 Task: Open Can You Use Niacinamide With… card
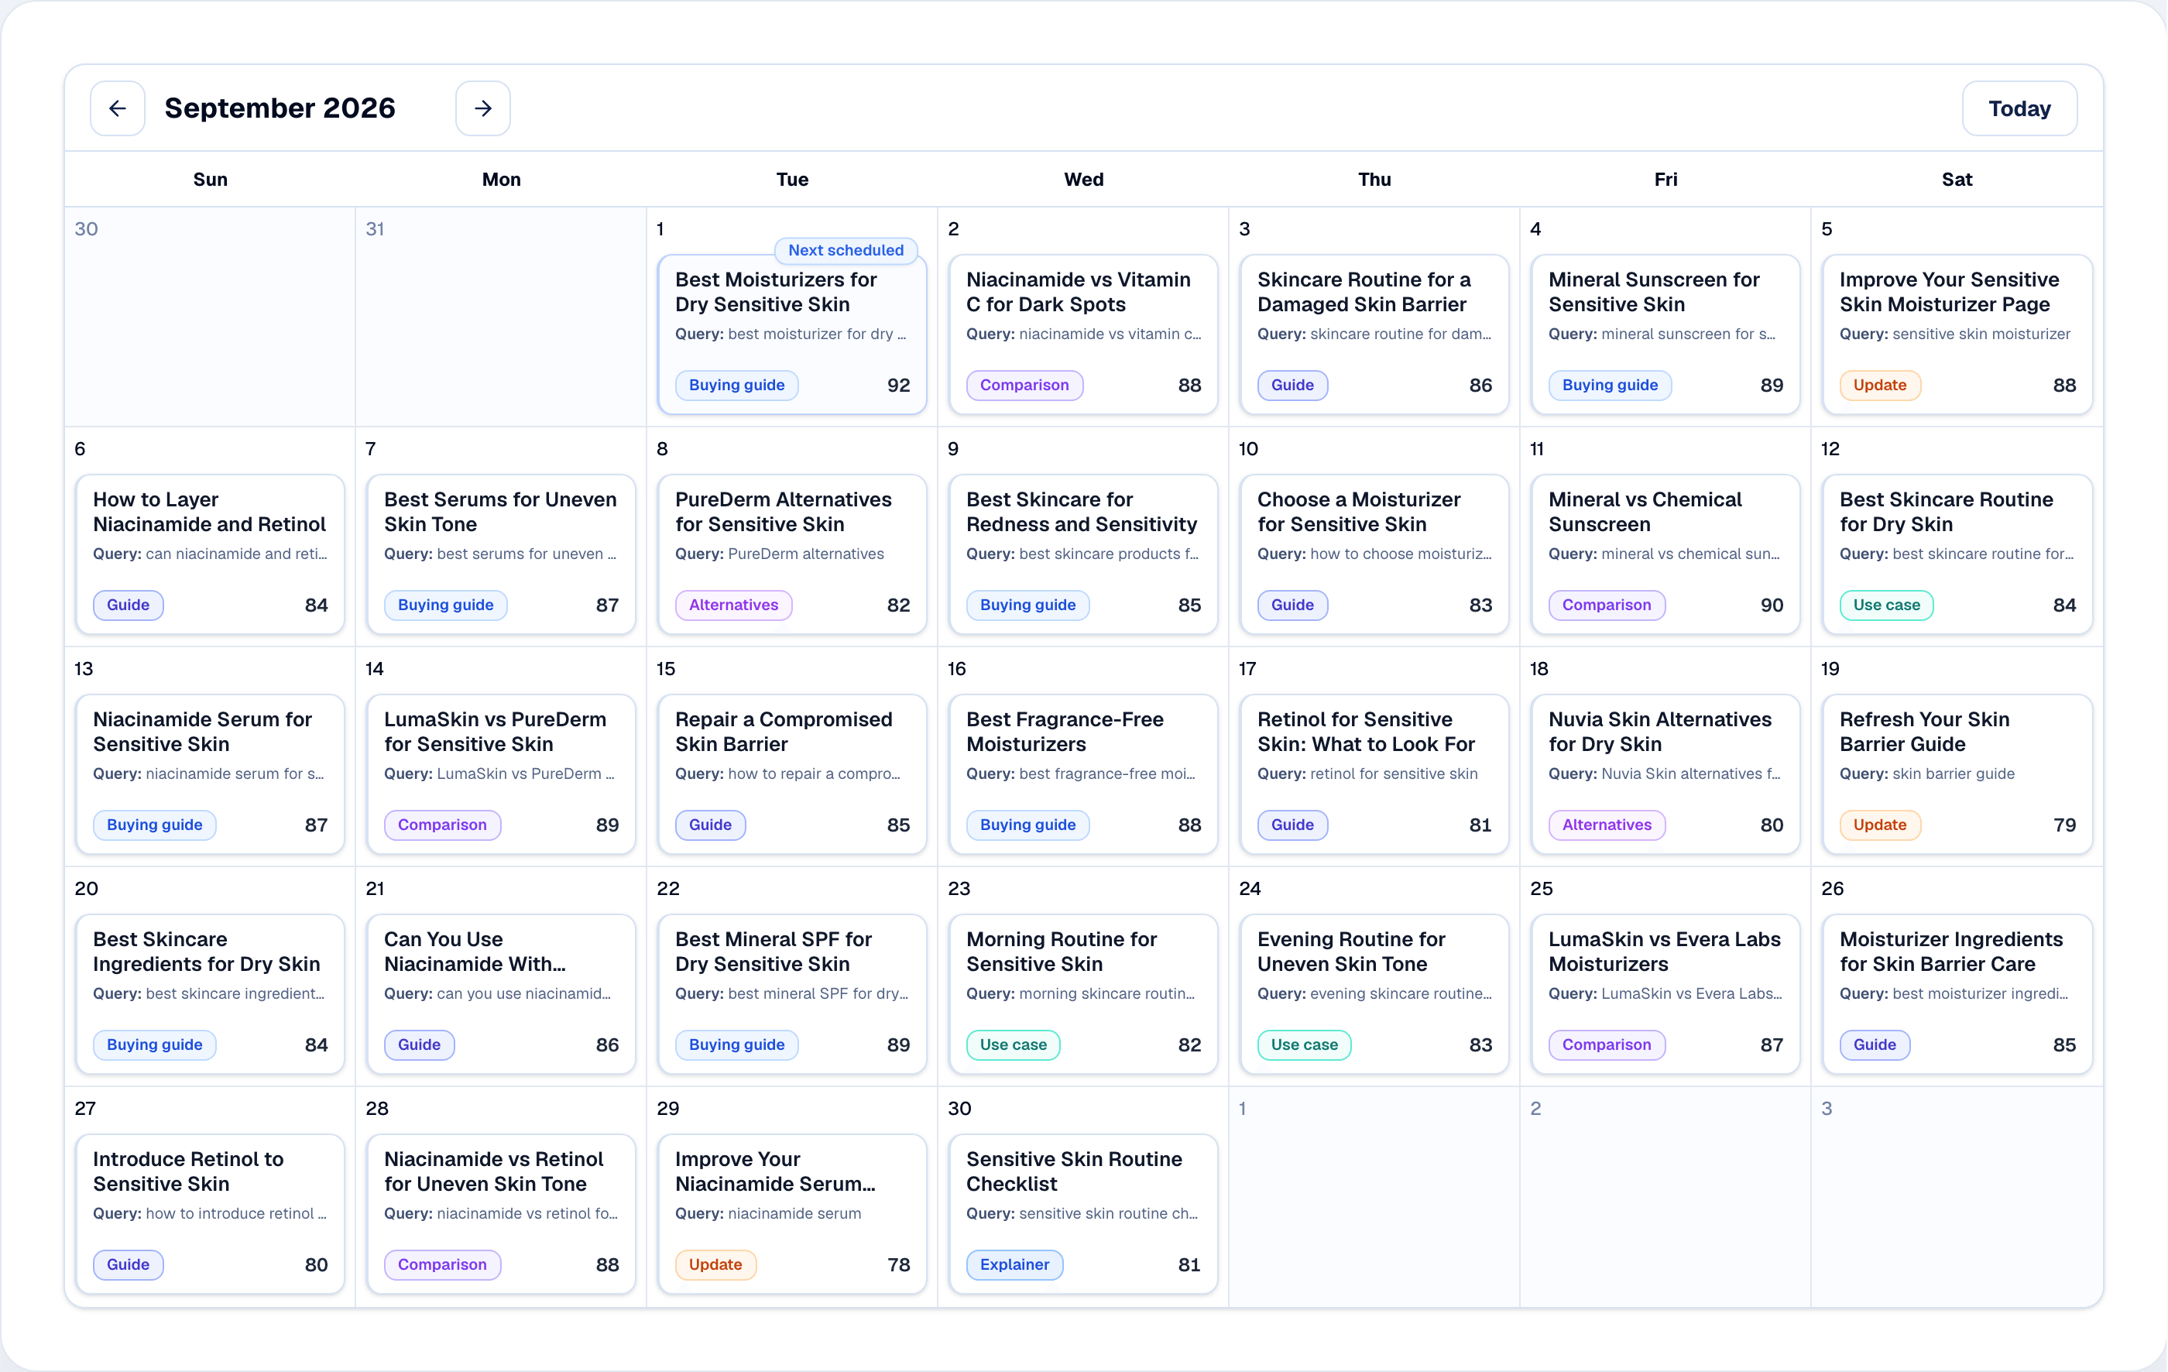501,993
